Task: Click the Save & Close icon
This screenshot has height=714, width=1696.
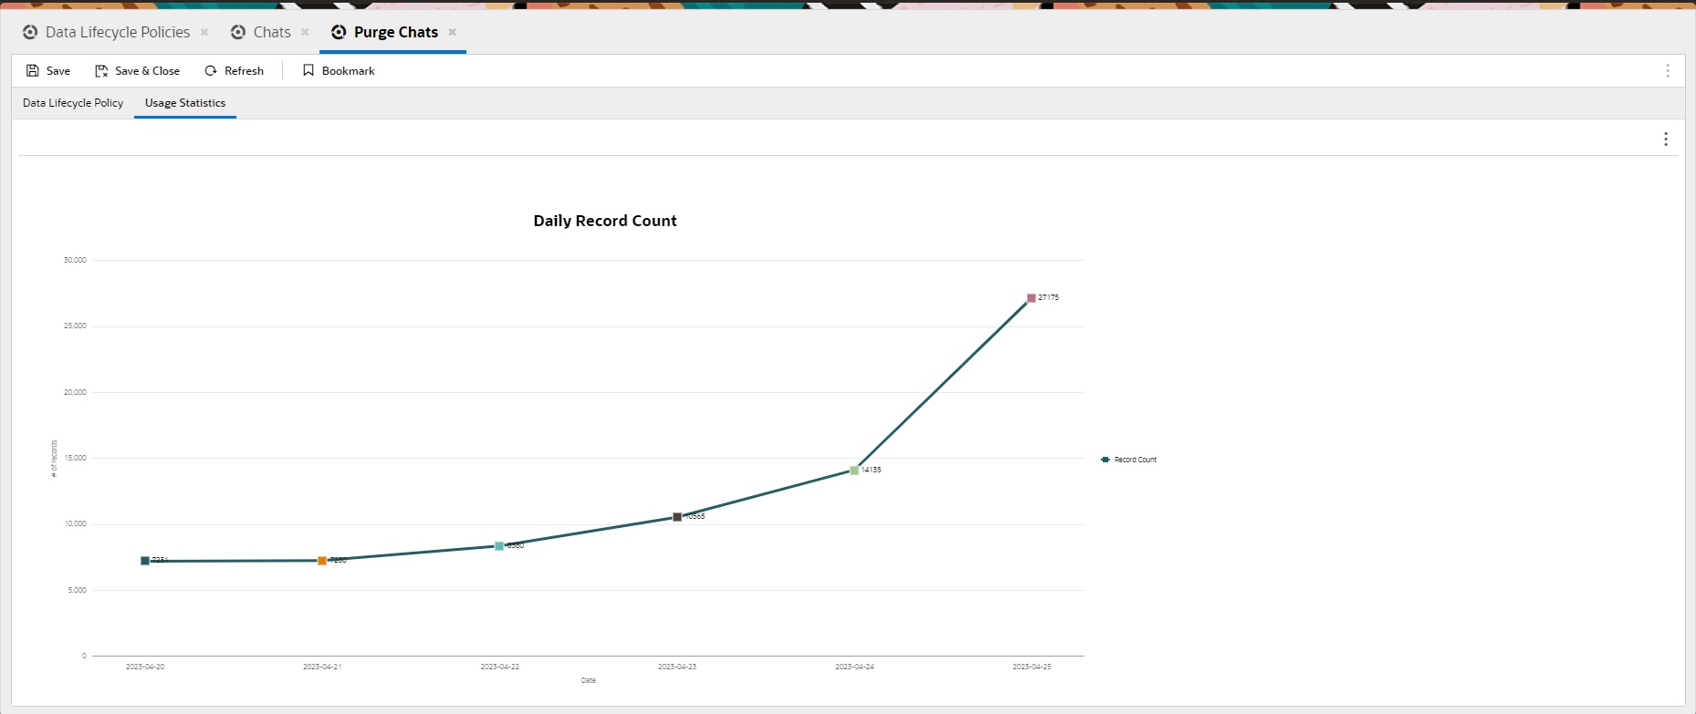Action: 101,70
